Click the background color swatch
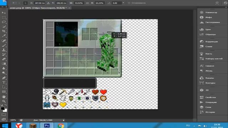The width and height of the screenshot is (228, 128). click(x=6, y=111)
